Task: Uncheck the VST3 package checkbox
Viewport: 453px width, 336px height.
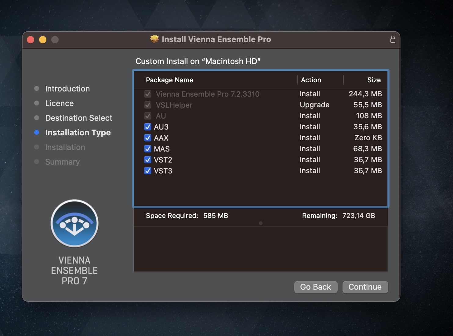Action: pos(148,171)
